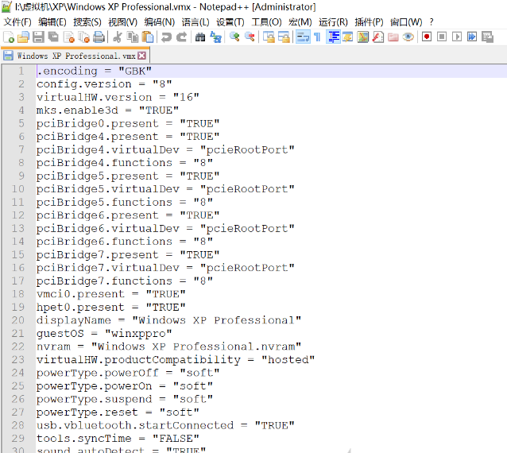Viewport: 507px width, 453px height.
Task: Open the ? help menu
Action: (432, 22)
